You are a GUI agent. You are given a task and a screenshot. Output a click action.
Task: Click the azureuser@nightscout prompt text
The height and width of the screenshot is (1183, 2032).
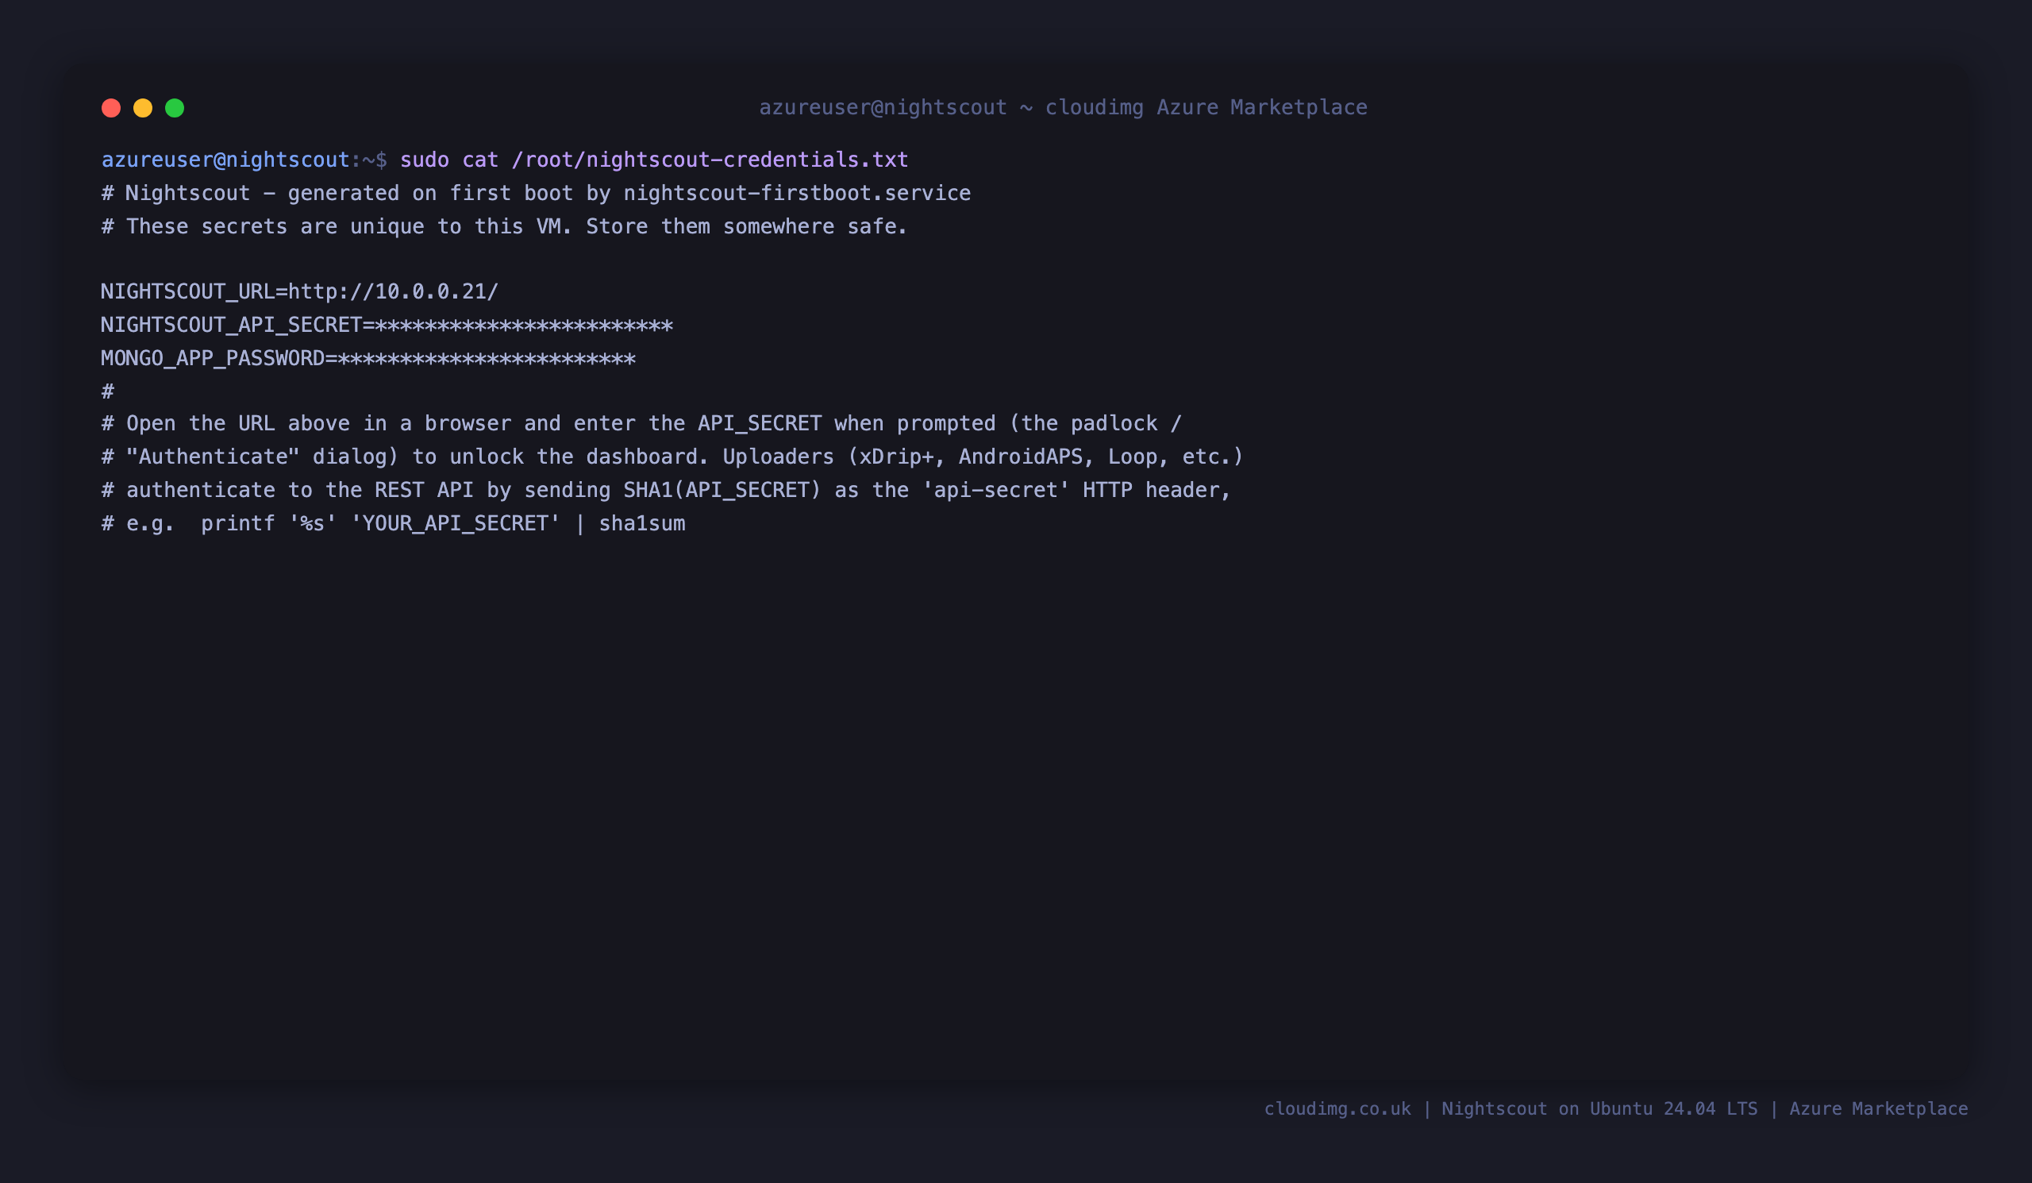click(225, 160)
